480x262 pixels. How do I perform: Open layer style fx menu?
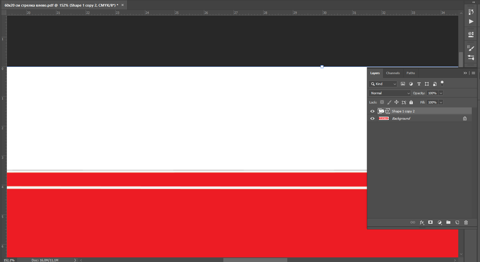422,222
